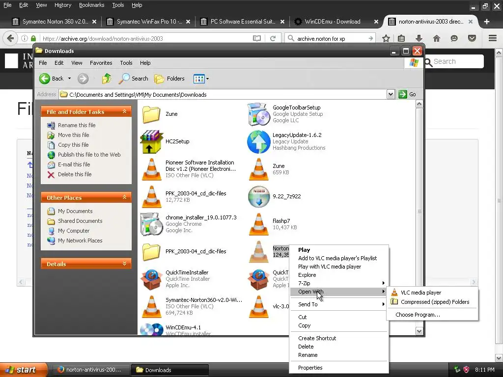Go up one folder level
The image size is (503, 377).
pyautogui.click(x=107, y=79)
